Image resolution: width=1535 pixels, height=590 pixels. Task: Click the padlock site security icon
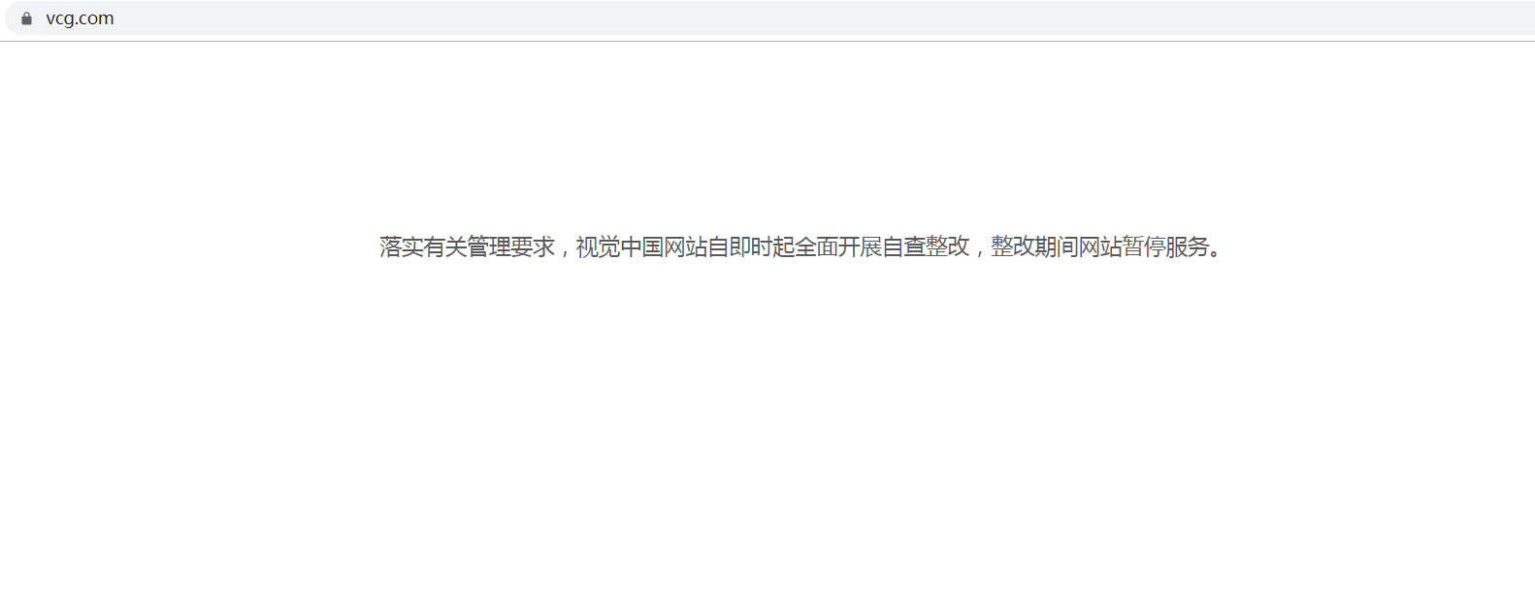(x=26, y=18)
